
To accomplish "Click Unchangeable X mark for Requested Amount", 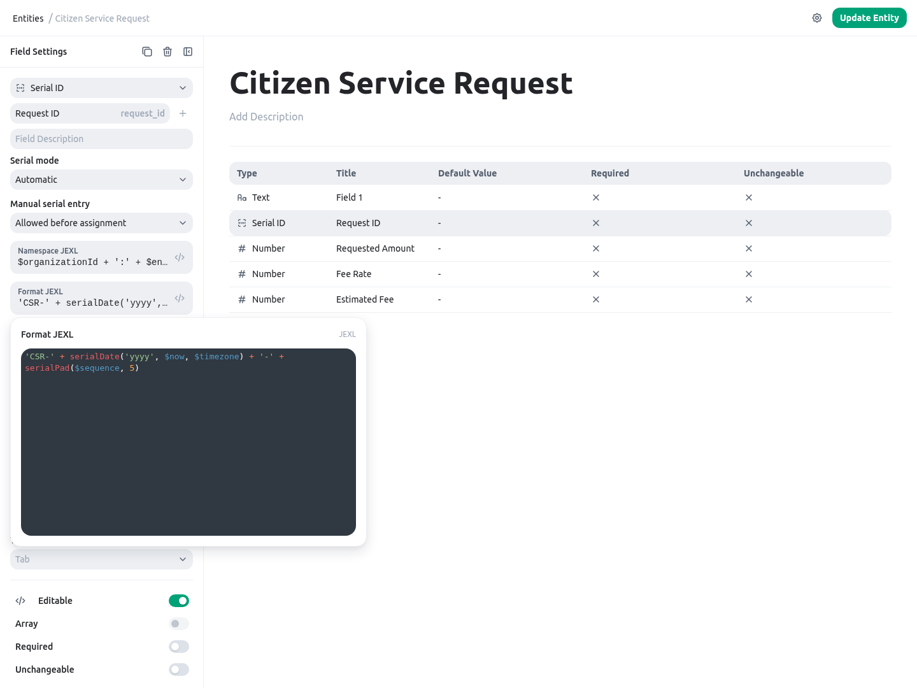I will click(749, 248).
